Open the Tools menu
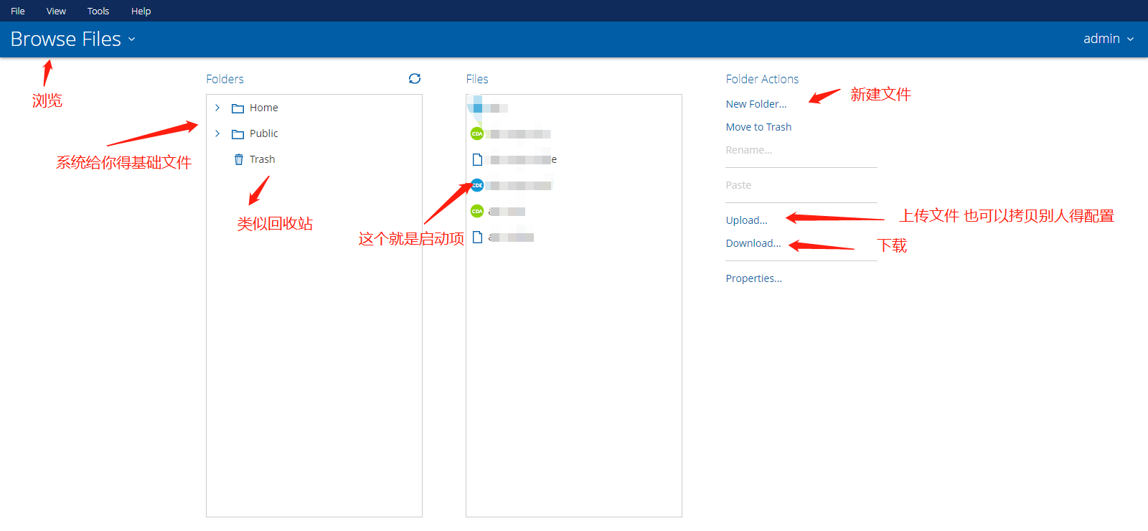 point(98,11)
